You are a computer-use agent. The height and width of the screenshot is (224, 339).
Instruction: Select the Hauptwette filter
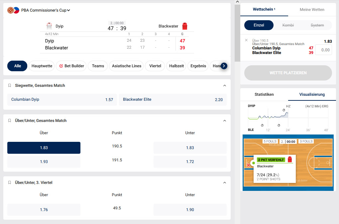(42, 66)
